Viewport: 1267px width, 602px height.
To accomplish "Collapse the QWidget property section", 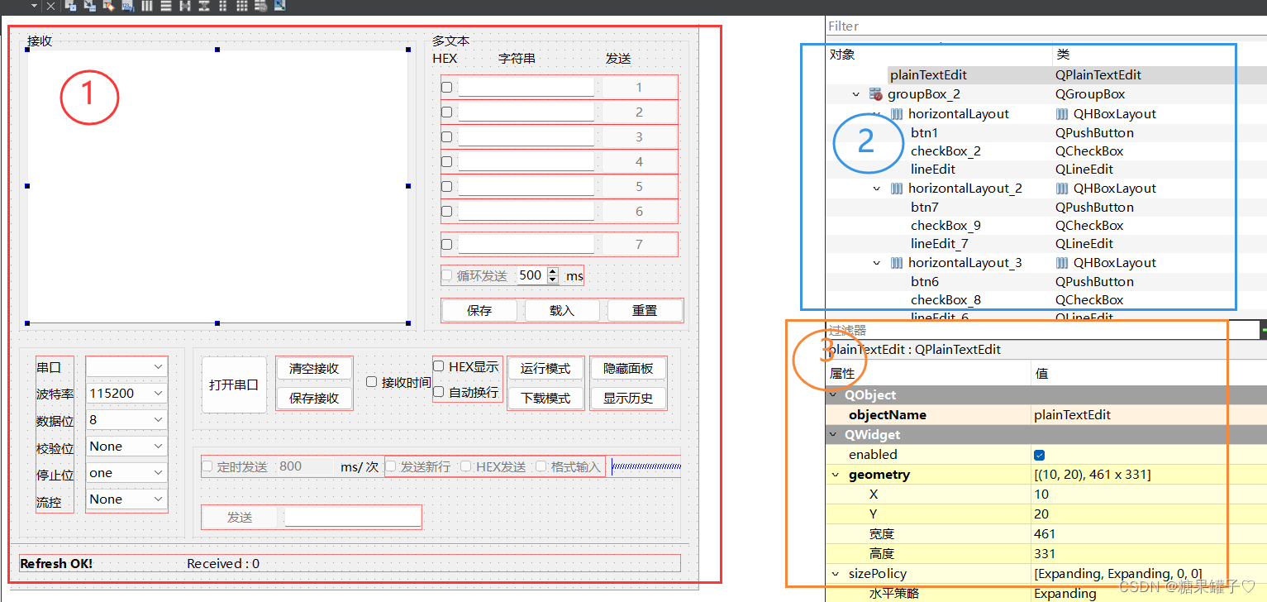I will tap(833, 435).
